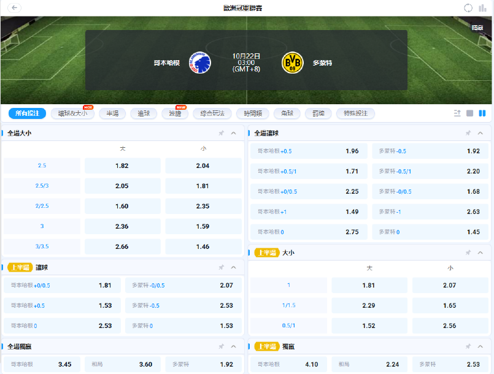Open the statistics bar chart icon
The height and width of the screenshot is (374, 494).
click(x=482, y=8)
